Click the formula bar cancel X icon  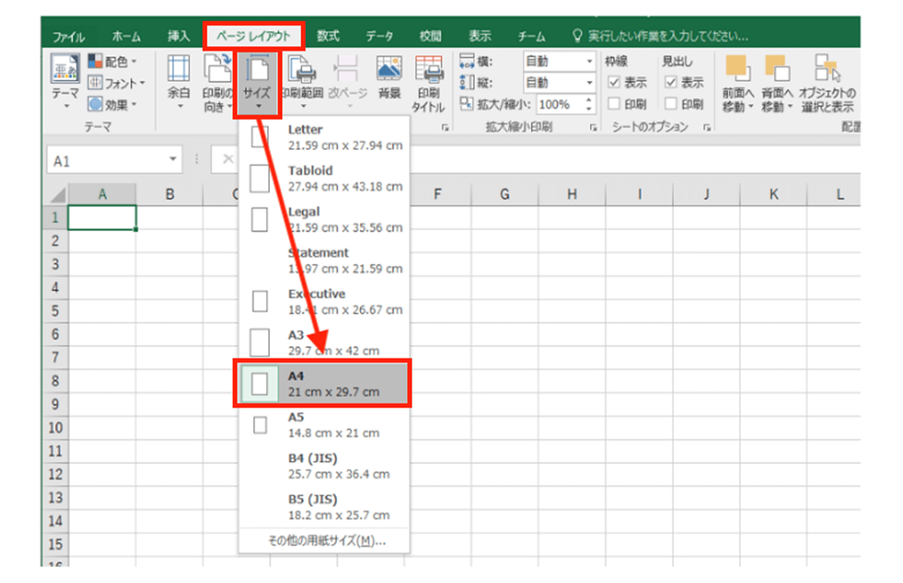(x=228, y=159)
